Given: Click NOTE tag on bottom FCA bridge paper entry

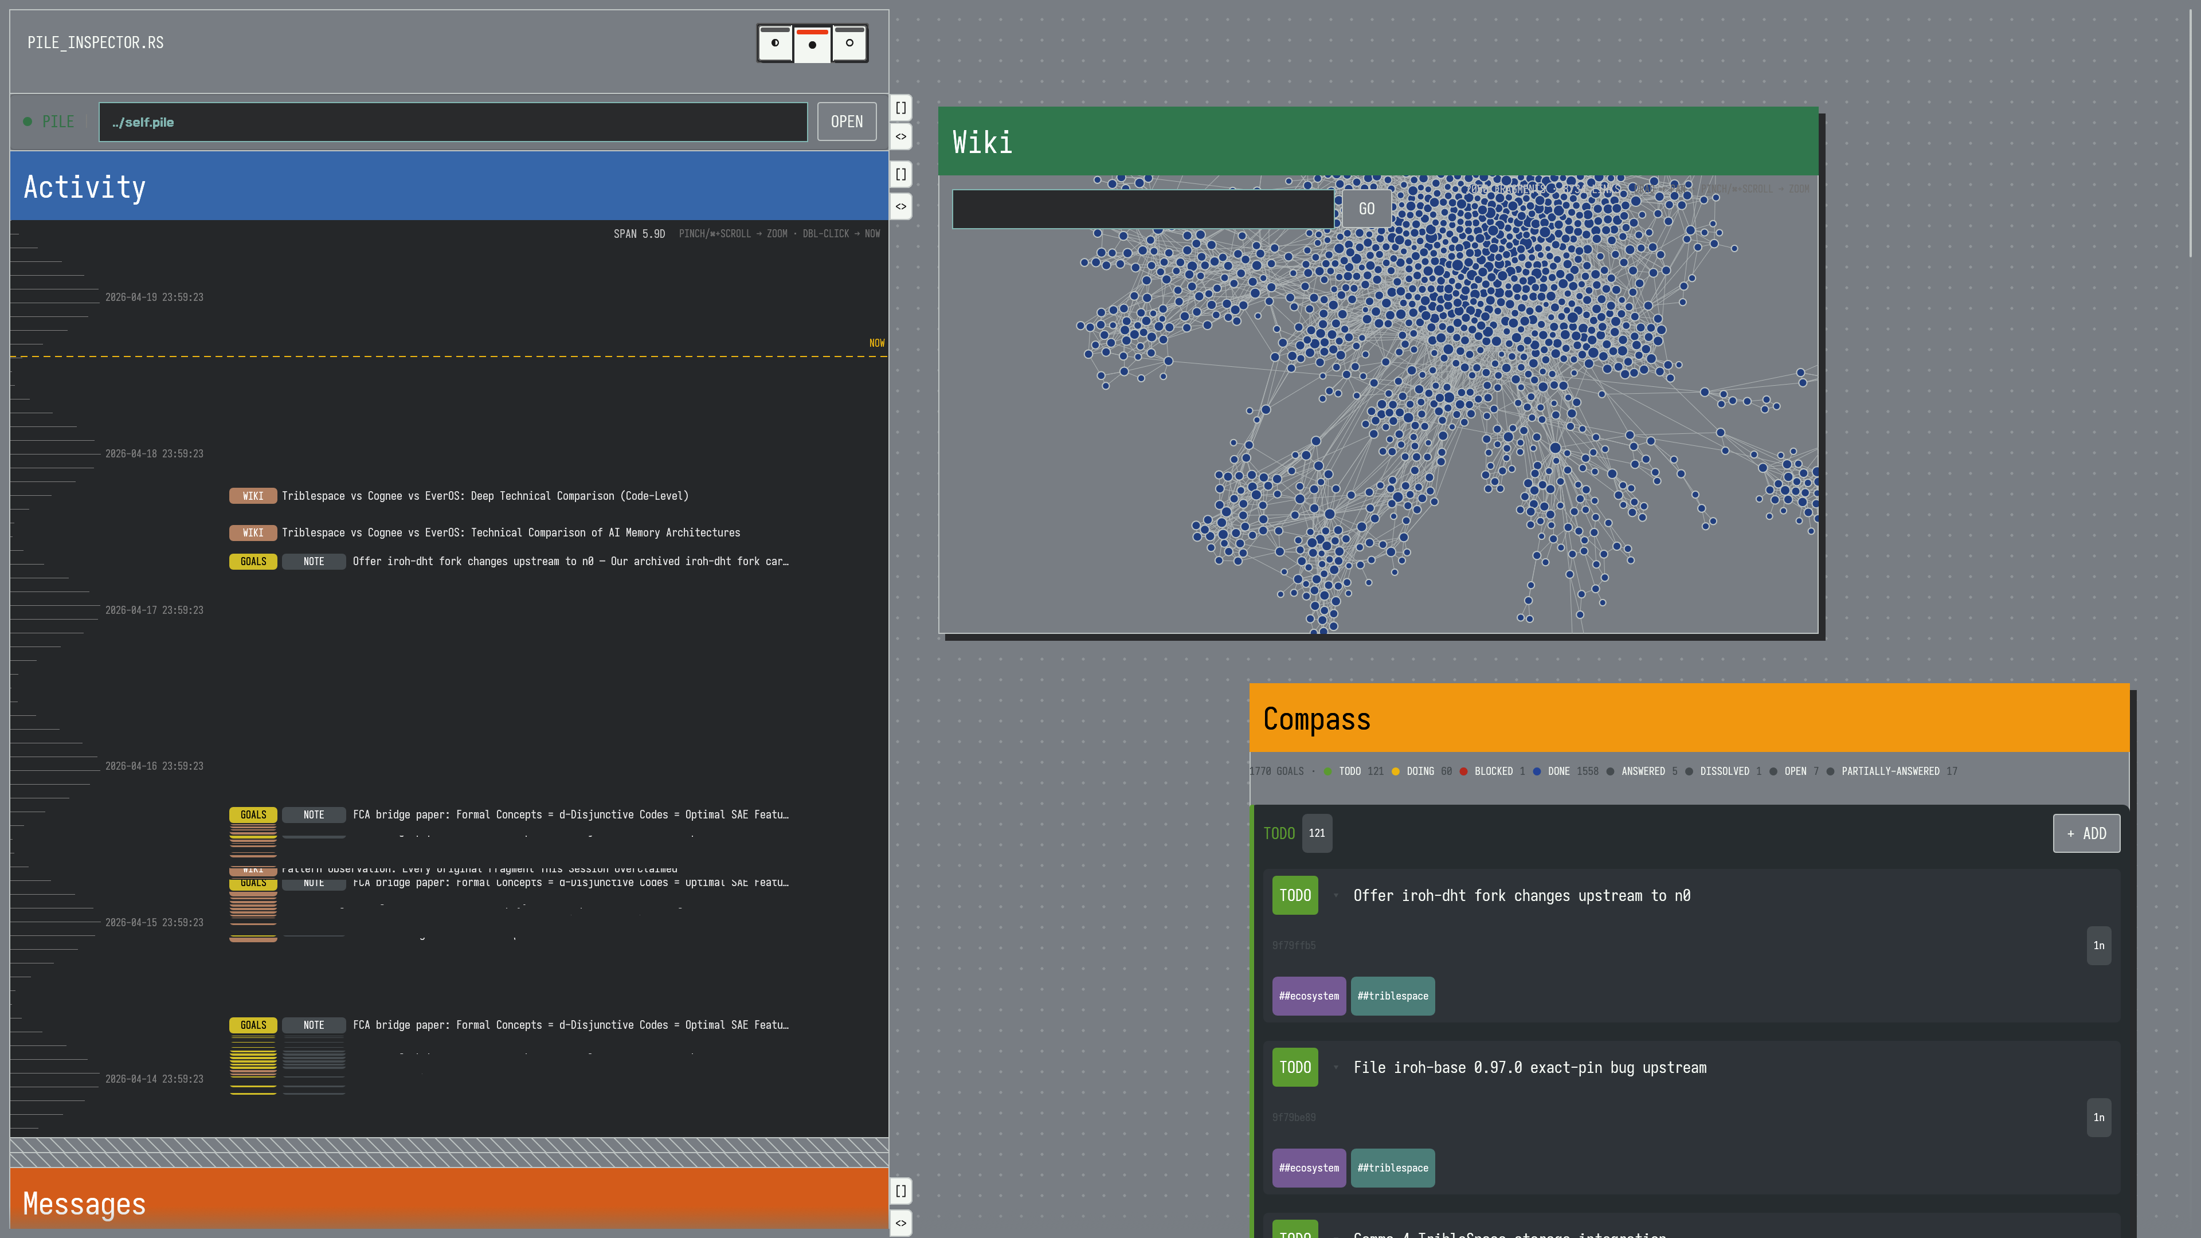Looking at the screenshot, I should [314, 1025].
